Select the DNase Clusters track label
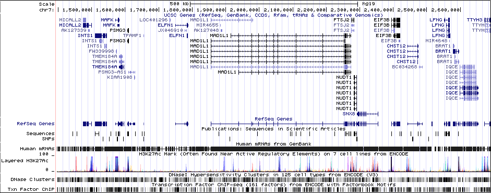Viewport: 491px width, 193px height. coord(32,179)
